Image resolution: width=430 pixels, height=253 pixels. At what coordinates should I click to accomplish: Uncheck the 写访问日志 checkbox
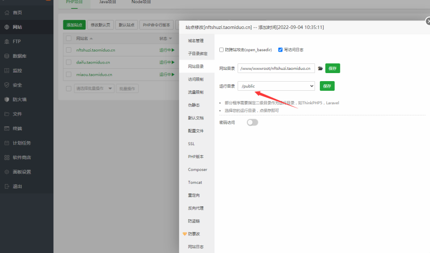(280, 49)
